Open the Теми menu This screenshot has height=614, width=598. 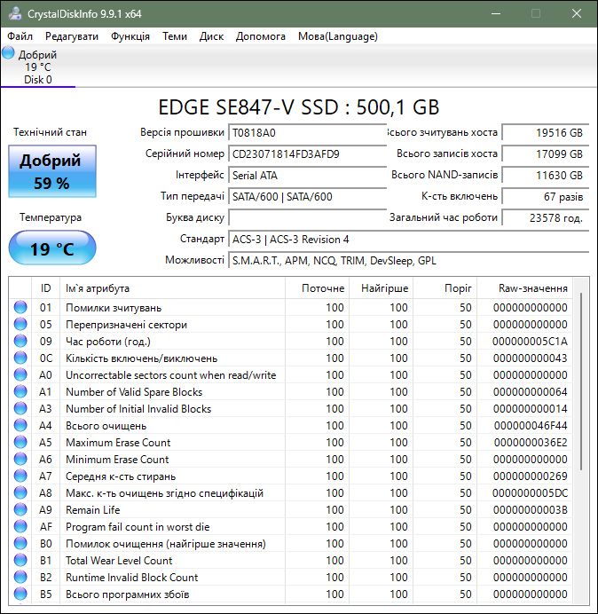tap(175, 36)
